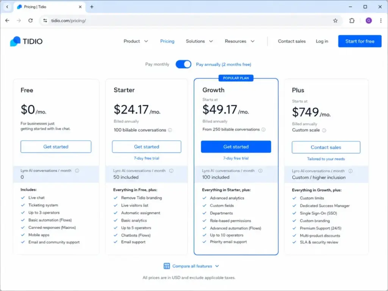Open the Chrome three-dot menu
Viewport: 388px width, 291px height.
pyautogui.click(x=380, y=20)
